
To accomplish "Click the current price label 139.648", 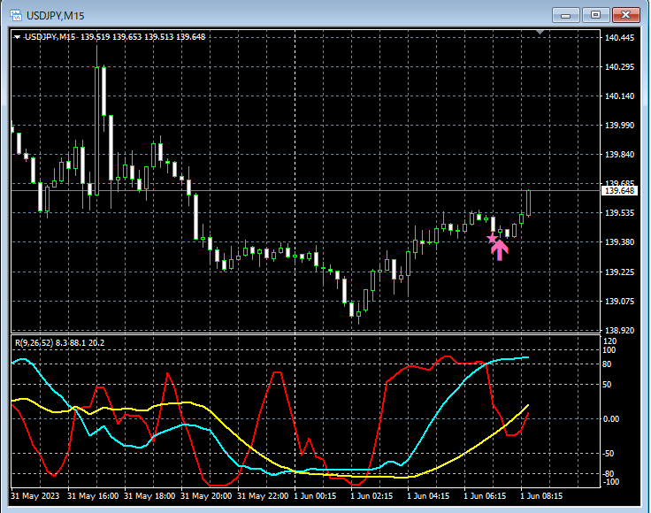I will [x=619, y=190].
